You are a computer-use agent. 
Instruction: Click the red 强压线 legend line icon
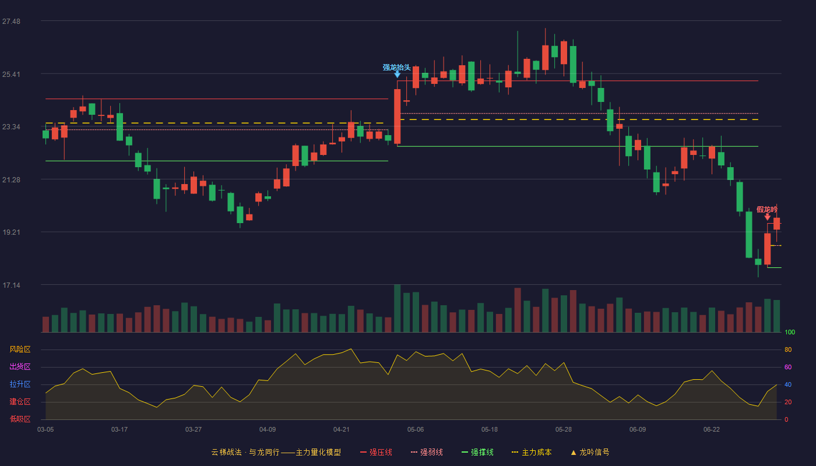(x=363, y=452)
